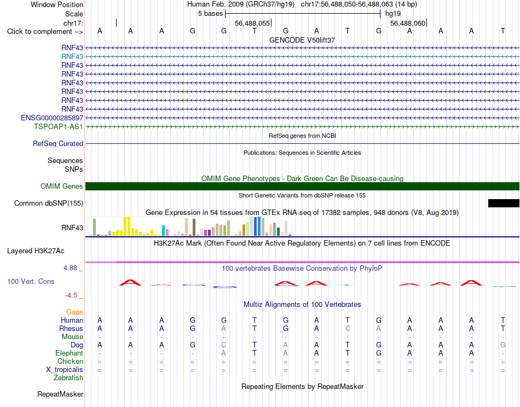Open the TSPOAP1-AS1 gene label
Image resolution: width=520 pixels, height=407 pixels.
click(59, 126)
